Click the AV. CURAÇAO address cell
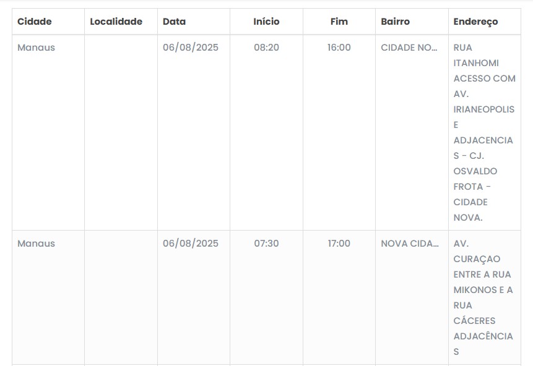533x366 pixels. pos(483,297)
